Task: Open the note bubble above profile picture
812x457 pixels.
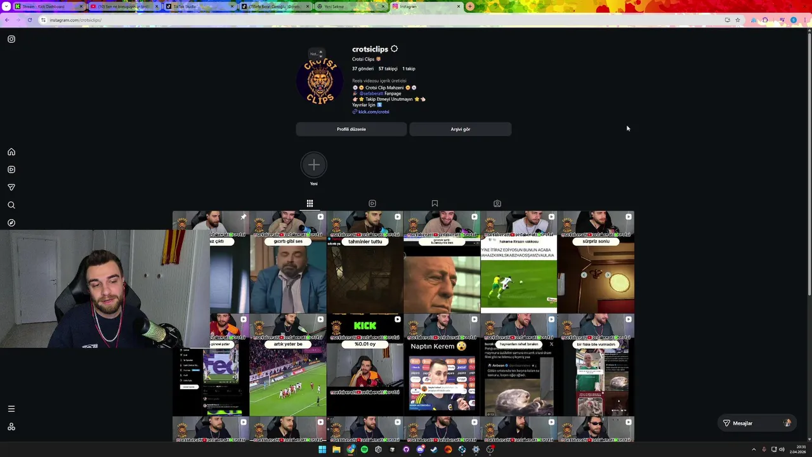Action: coord(315,53)
